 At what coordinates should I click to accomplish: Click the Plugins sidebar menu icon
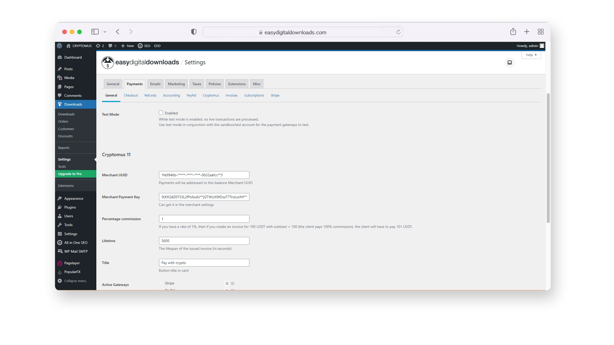click(59, 207)
